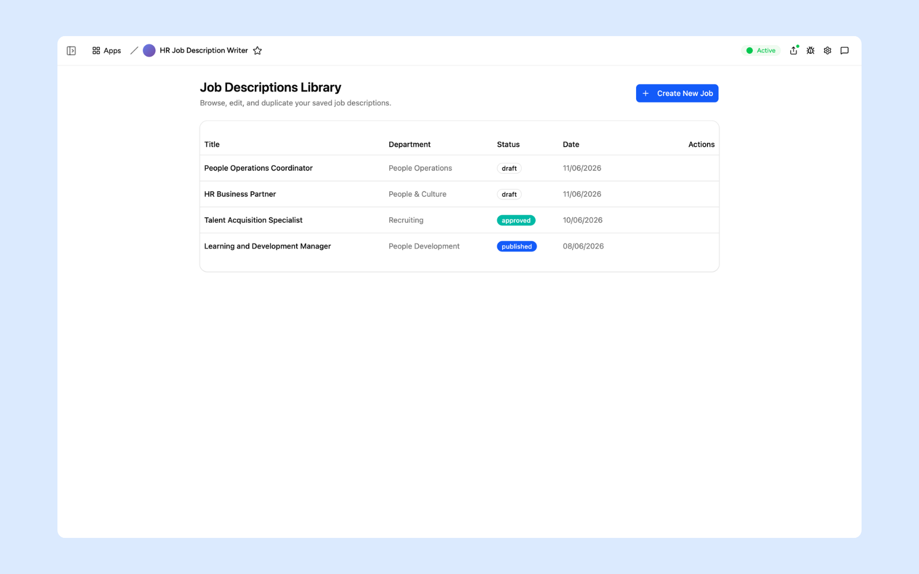Click the approved status badge
The height and width of the screenshot is (574, 919).
[516, 220]
